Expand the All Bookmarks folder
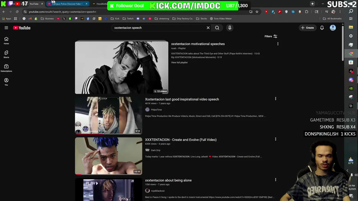Screen dimensions: 358x201 (x=332, y=19)
